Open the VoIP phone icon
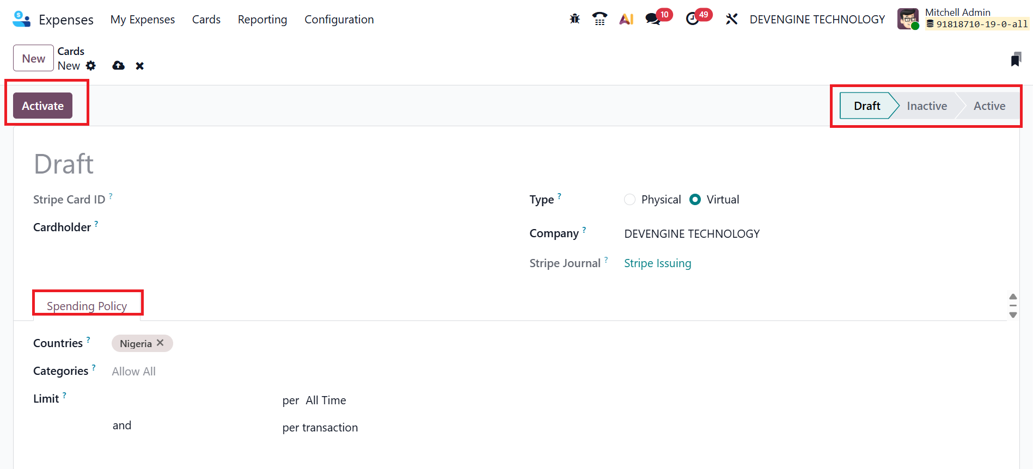Image resolution: width=1033 pixels, height=469 pixels. pyautogui.click(x=600, y=19)
